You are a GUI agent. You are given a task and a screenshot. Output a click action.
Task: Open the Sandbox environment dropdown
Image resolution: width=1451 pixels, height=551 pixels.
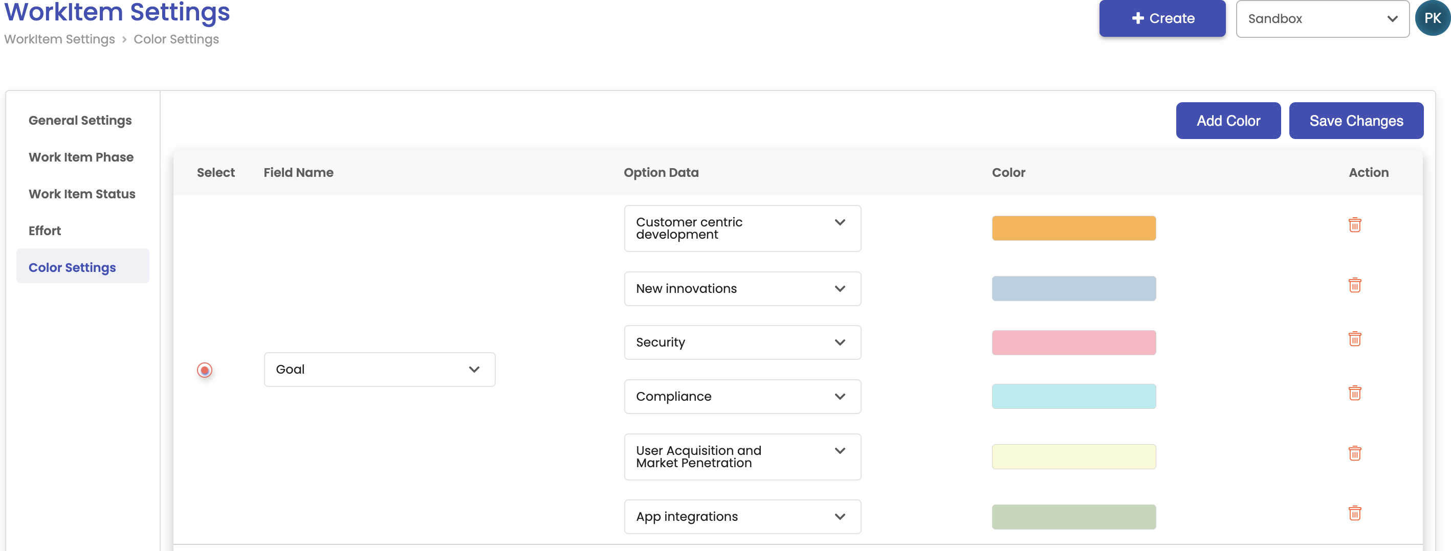1322,18
